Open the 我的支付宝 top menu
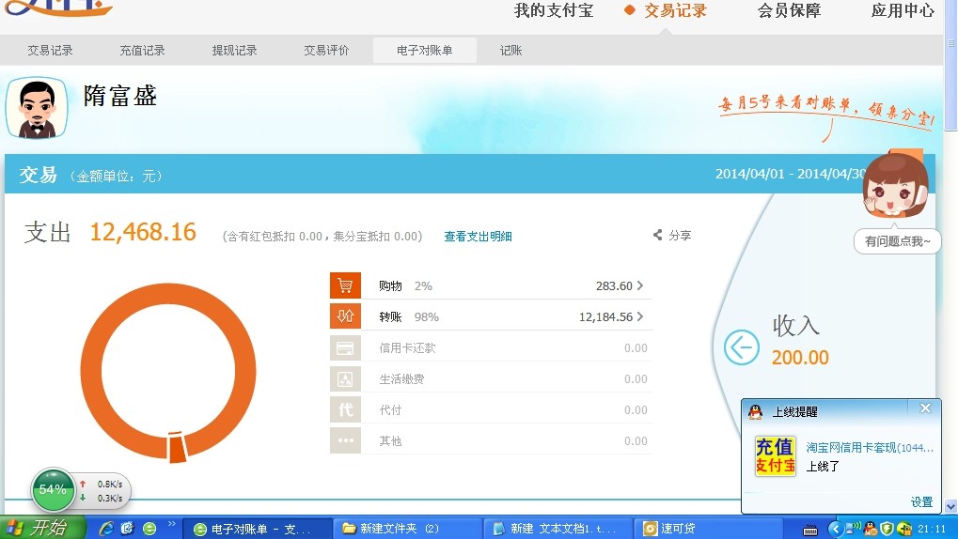The image size is (958, 539). [554, 10]
